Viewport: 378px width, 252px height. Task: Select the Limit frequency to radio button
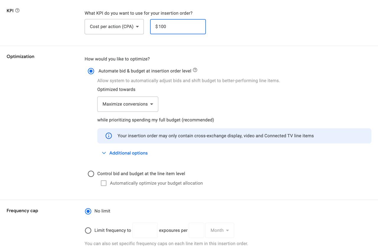tap(88, 230)
